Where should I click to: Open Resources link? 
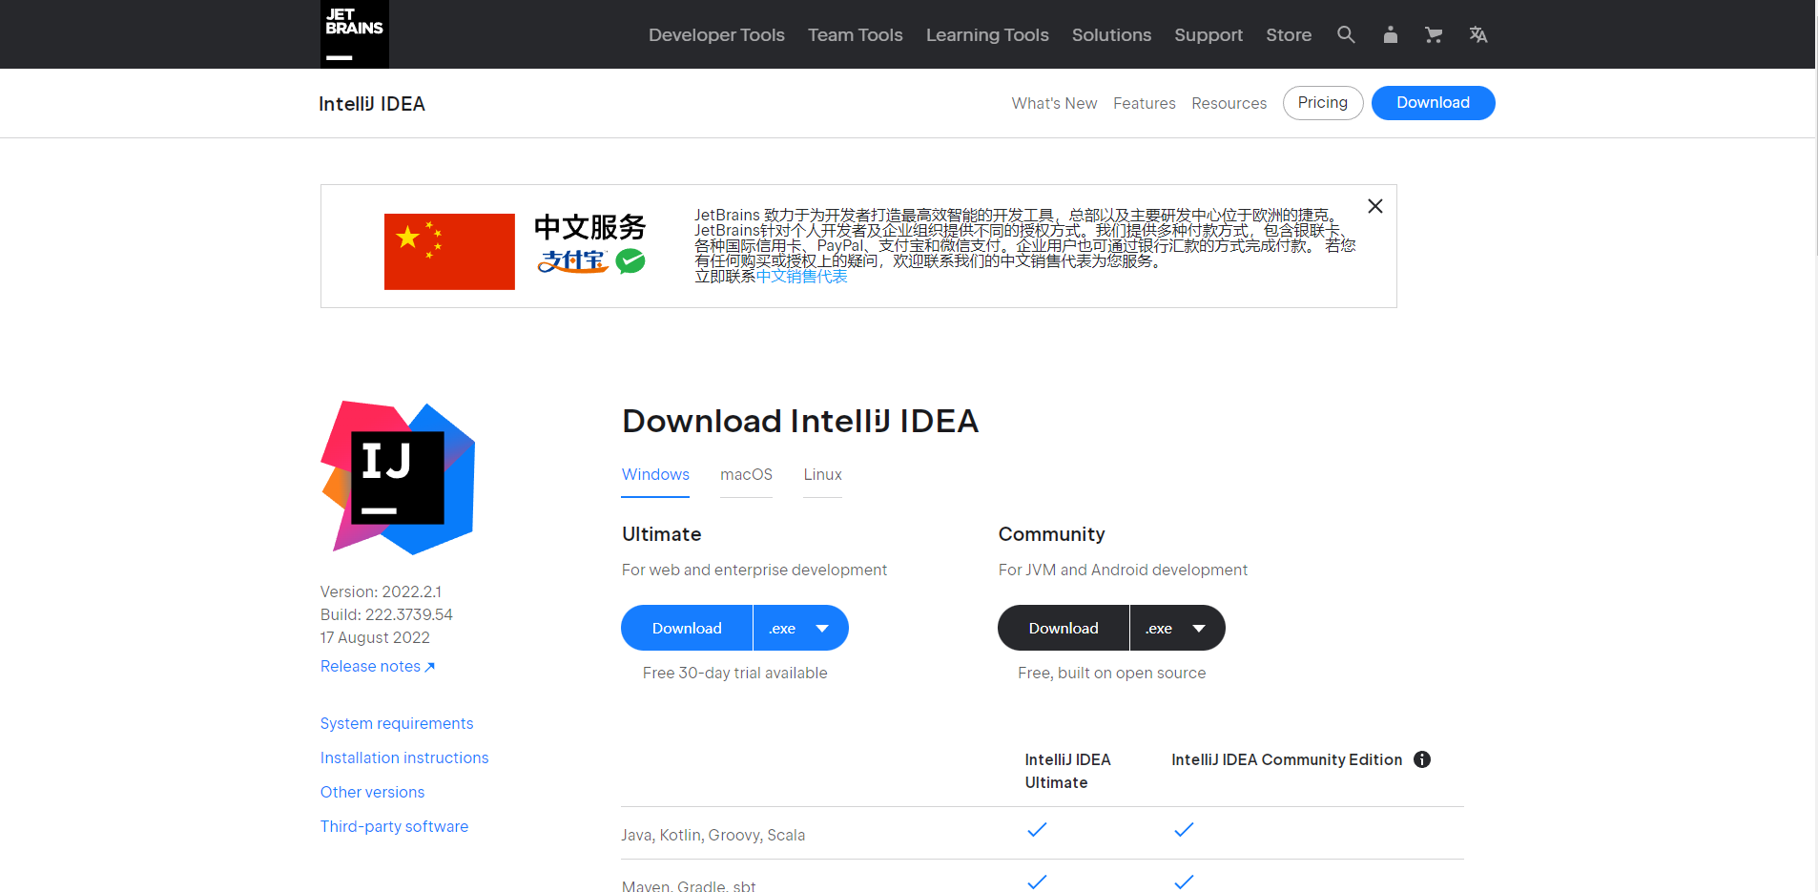(x=1229, y=103)
